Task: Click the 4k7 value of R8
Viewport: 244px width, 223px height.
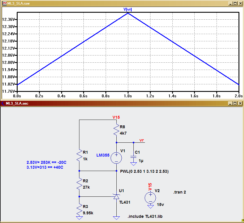Action: click(x=123, y=133)
